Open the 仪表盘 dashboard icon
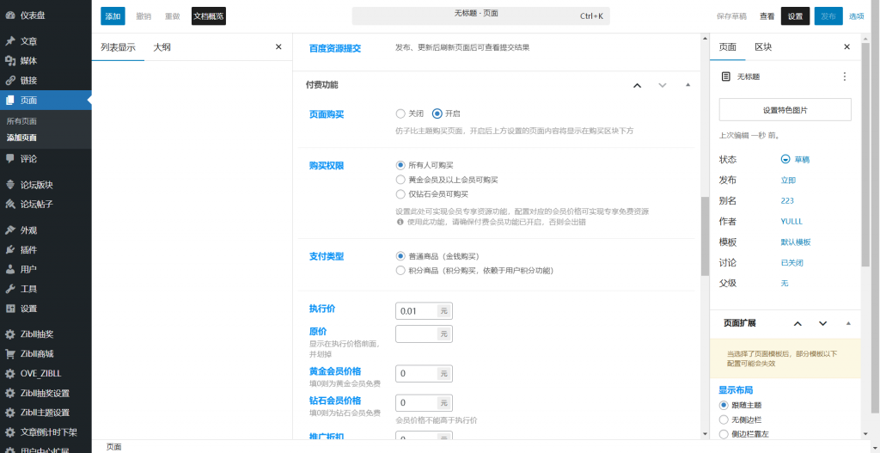This screenshot has width=880, height=453. pos(10,15)
